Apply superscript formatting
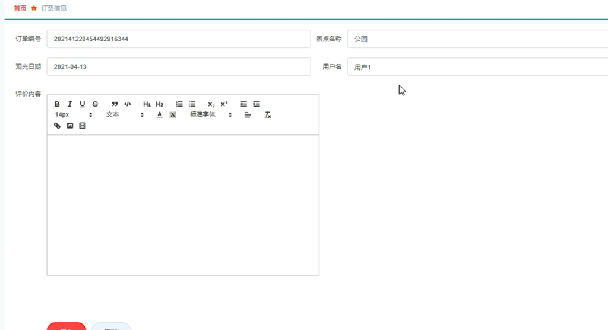Screen dimensions: 608x330 click(x=224, y=104)
